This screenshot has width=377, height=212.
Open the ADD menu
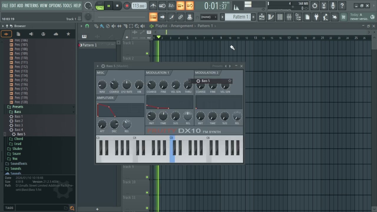coord(20,6)
